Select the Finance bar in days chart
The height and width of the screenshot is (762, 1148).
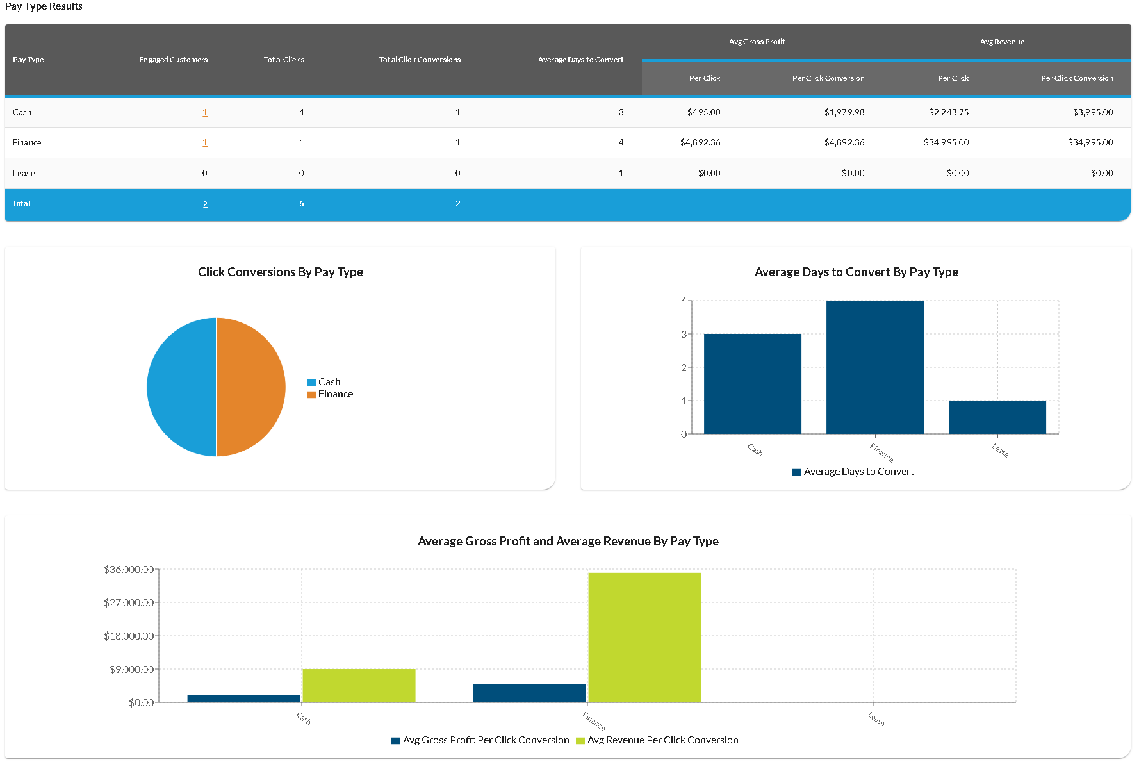coord(874,367)
